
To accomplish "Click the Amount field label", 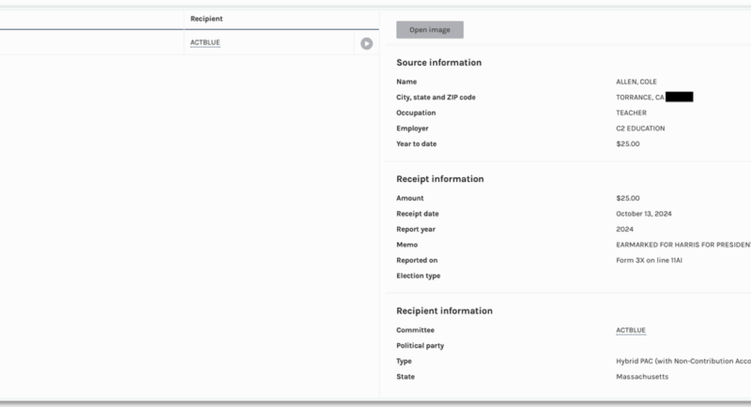I will pyautogui.click(x=410, y=199).
